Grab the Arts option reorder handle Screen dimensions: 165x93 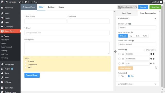[x=123, y=64]
